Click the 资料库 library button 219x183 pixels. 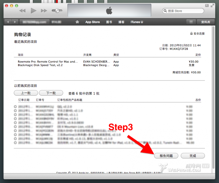coord(206,22)
